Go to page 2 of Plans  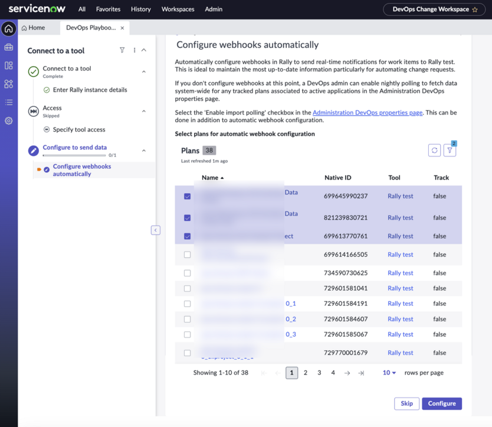(x=306, y=373)
